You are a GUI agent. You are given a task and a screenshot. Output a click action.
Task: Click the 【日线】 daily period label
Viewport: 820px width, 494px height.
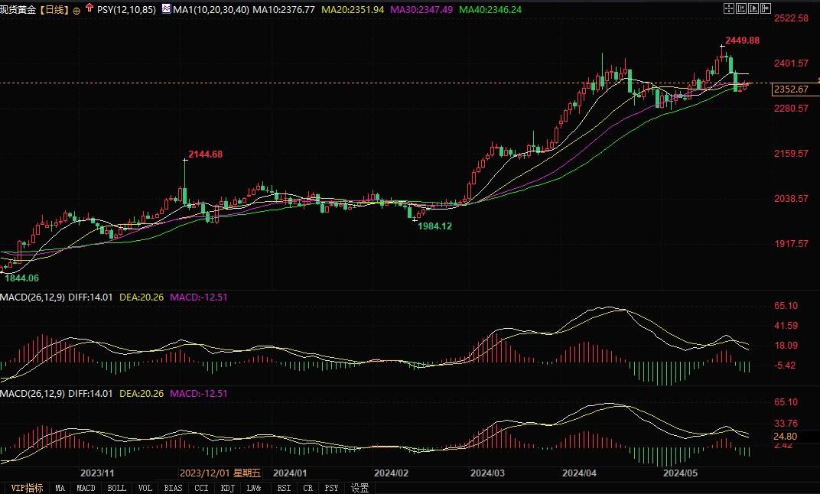click(54, 9)
